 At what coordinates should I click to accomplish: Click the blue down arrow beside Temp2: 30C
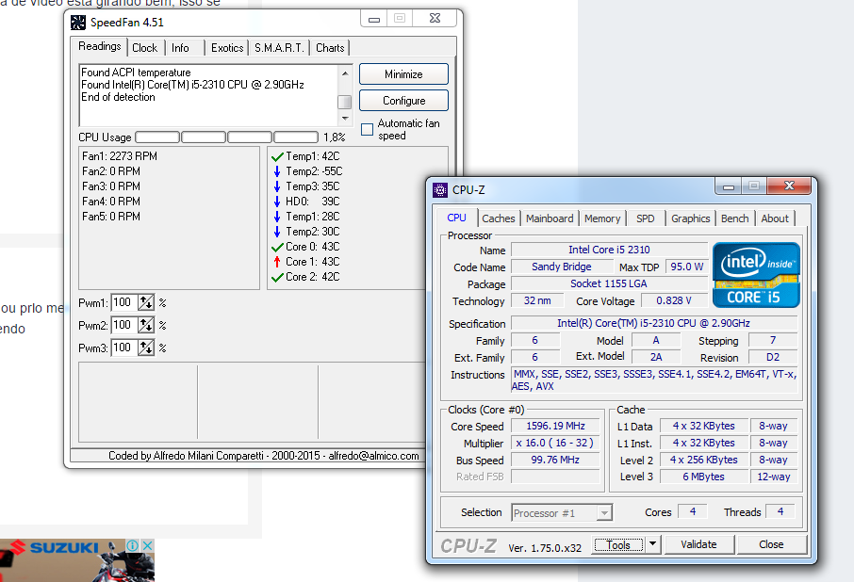277,232
